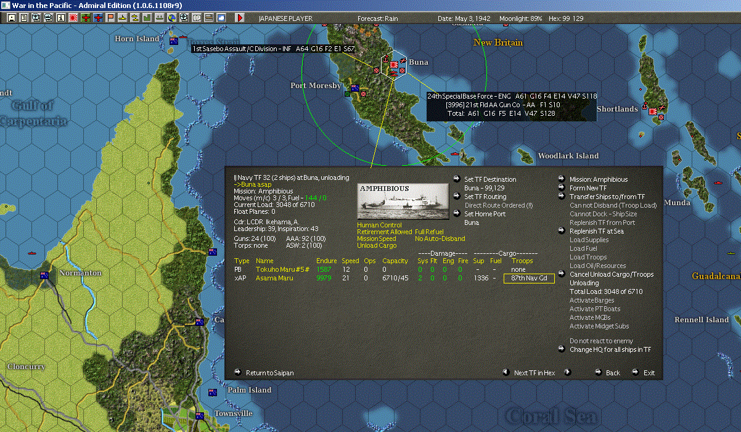This screenshot has width=741, height=432.
Task: Click the railroad track toolbar icon
Action: click(209, 18)
